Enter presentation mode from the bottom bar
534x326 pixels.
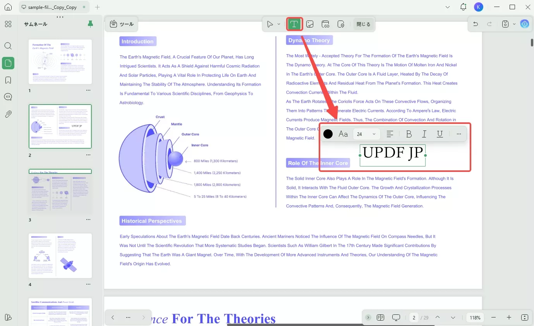point(396,317)
